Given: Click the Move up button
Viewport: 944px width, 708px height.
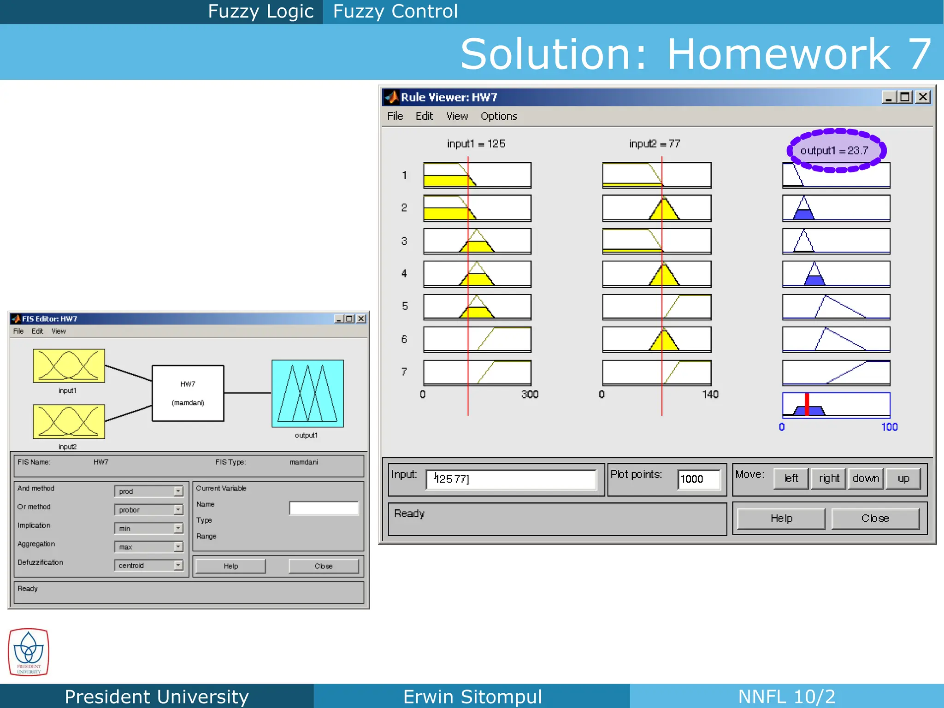Looking at the screenshot, I should [x=903, y=478].
